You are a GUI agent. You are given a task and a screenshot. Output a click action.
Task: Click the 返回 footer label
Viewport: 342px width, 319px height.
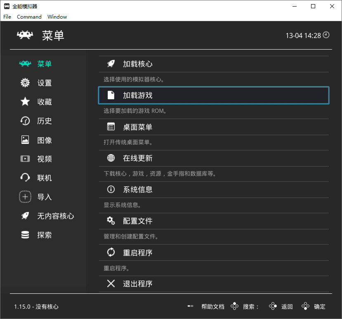(x=287, y=307)
